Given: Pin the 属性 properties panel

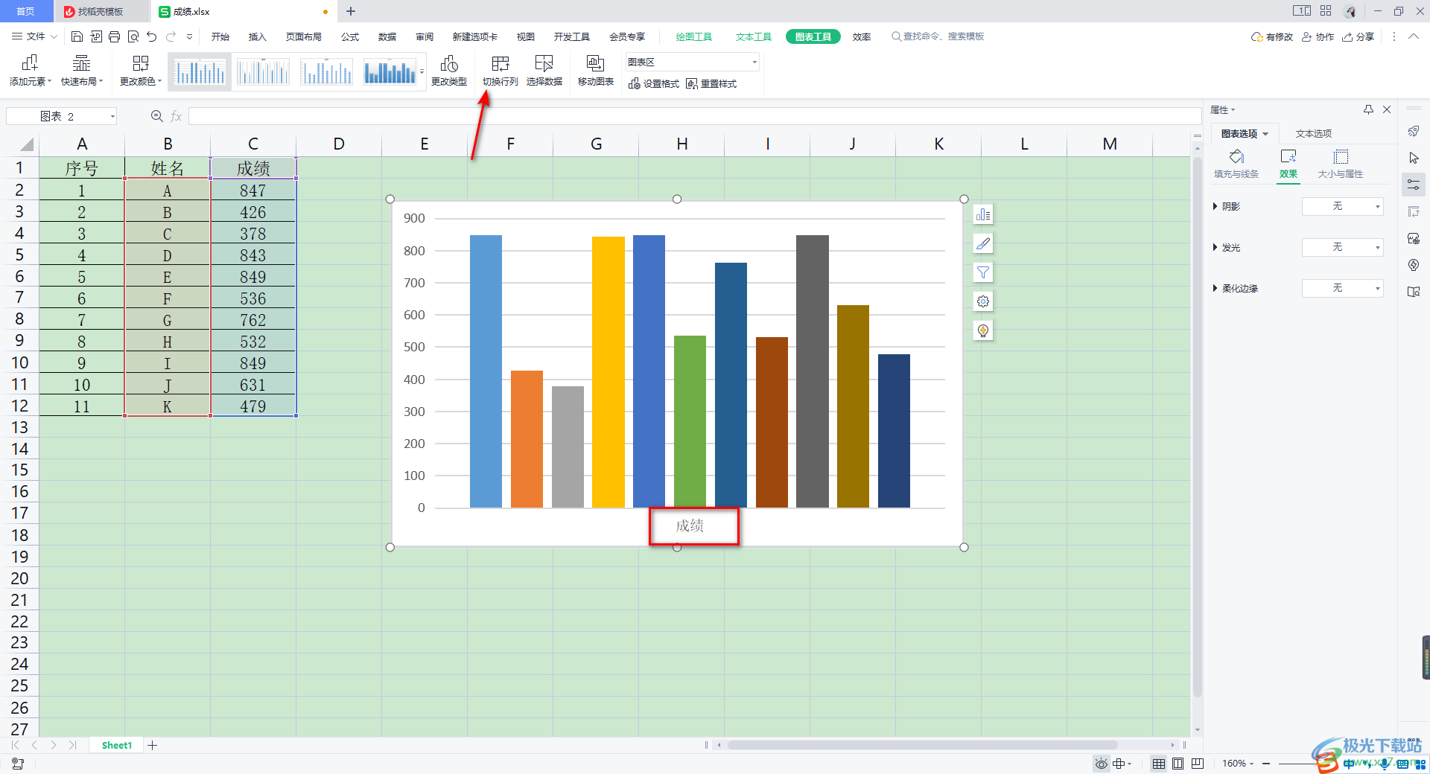Looking at the screenshot, I should [1368, 109].
